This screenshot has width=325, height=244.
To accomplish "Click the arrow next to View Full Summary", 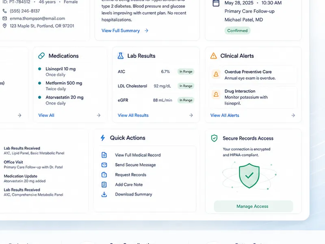I will 147,31.
